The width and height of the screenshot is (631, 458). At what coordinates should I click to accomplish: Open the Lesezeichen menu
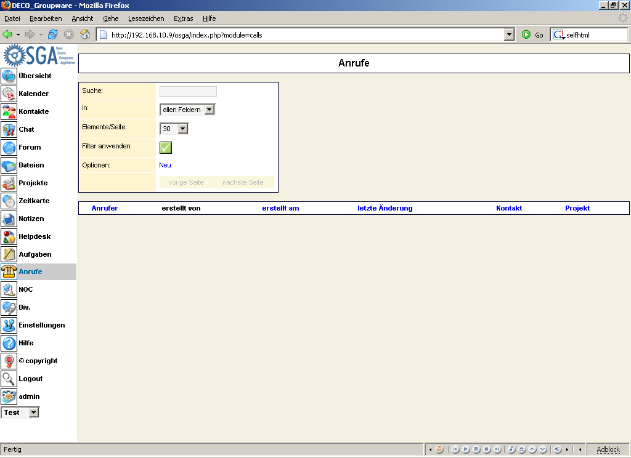(146, 18)
